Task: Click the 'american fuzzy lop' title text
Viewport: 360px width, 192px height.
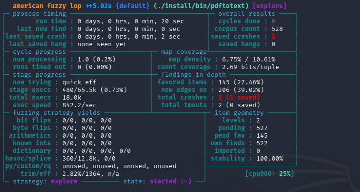Action: [47, 6]
